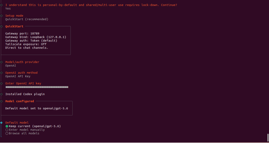The image size is (269, 143).
Task: Click 'OpenAI API Key' answer text
Action: click(x=18, y=76)
